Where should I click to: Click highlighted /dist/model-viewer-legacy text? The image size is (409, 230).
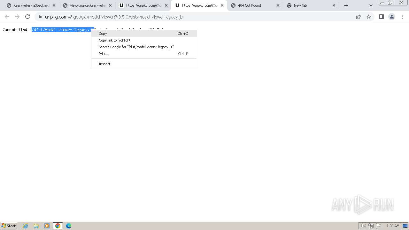pyautogui.click(x=61, y=30)
